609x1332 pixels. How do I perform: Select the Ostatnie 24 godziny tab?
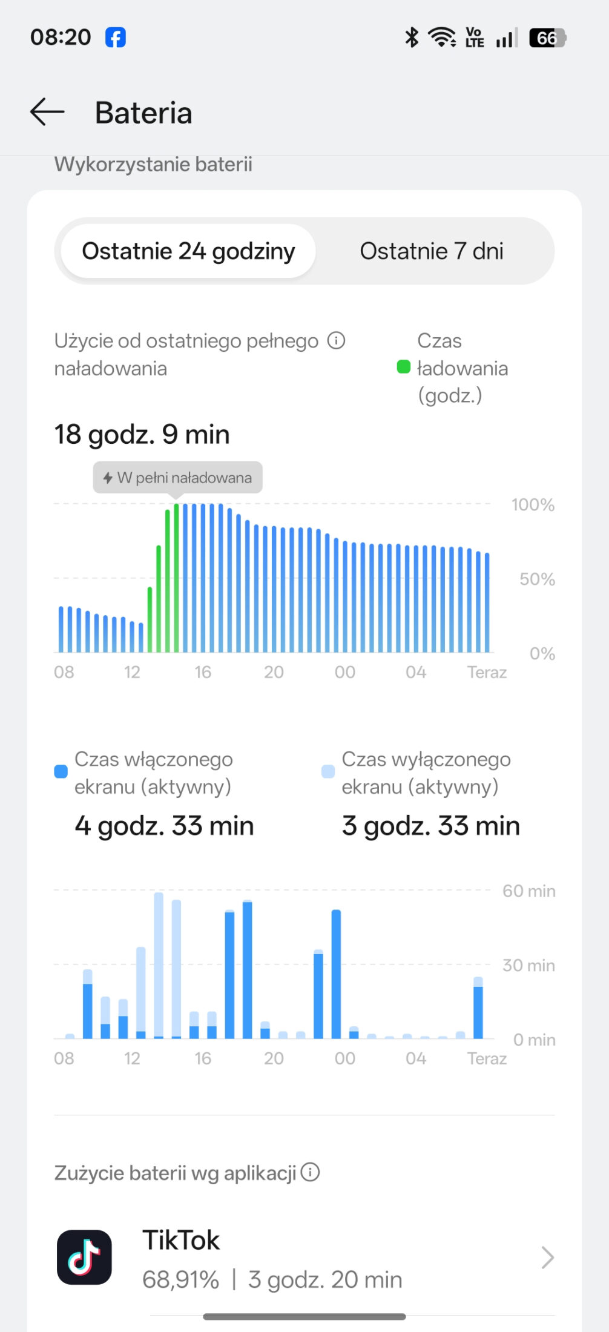[x=188, y=251]
